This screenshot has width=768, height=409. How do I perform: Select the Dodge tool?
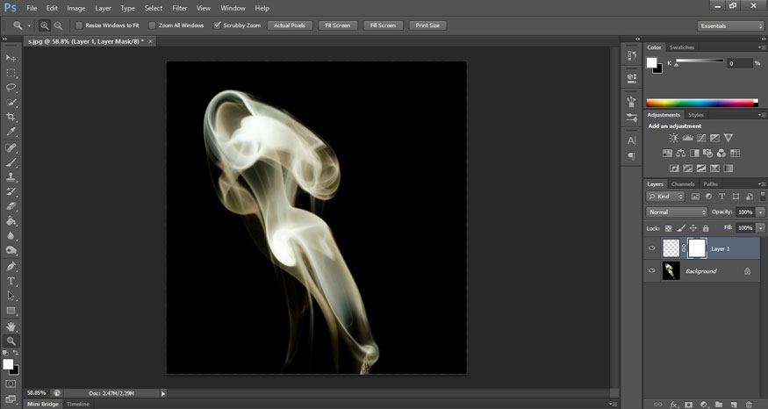[11, 250]
